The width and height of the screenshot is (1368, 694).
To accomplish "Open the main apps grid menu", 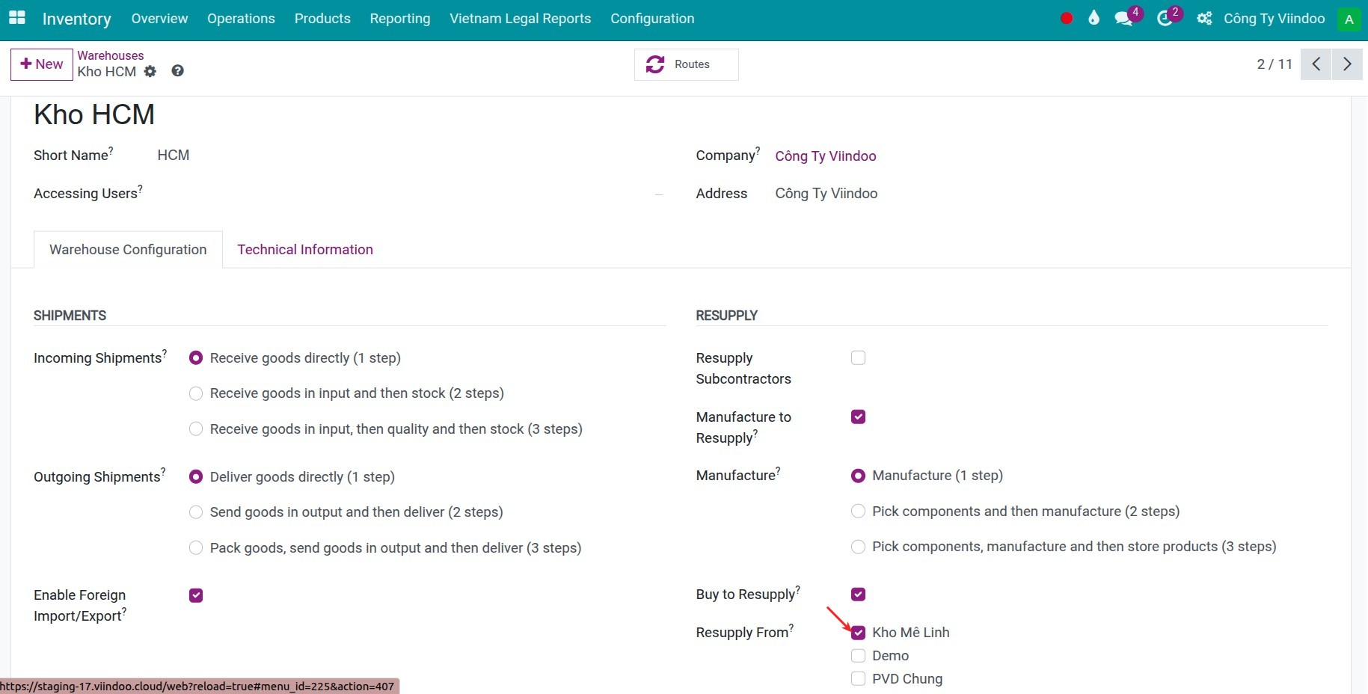I will pos(16,18).
